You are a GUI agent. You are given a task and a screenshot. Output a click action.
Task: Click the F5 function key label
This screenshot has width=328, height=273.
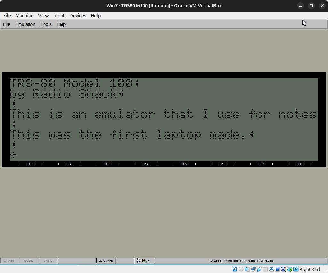coord(185,164)
